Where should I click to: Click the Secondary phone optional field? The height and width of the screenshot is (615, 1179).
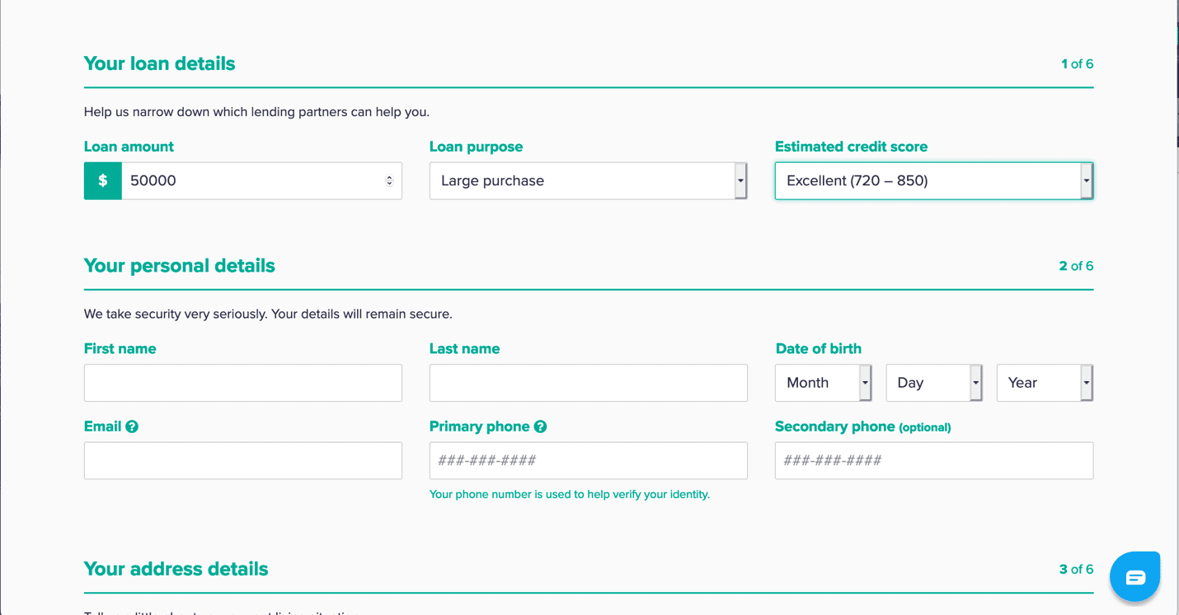(x=933, y=461)
